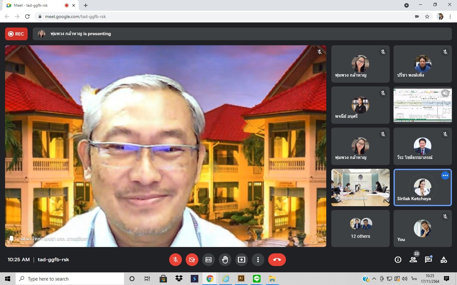Viewport: 457px width, 285px height.
Task: Open the chat panel icon
Action: coord(428,260)
